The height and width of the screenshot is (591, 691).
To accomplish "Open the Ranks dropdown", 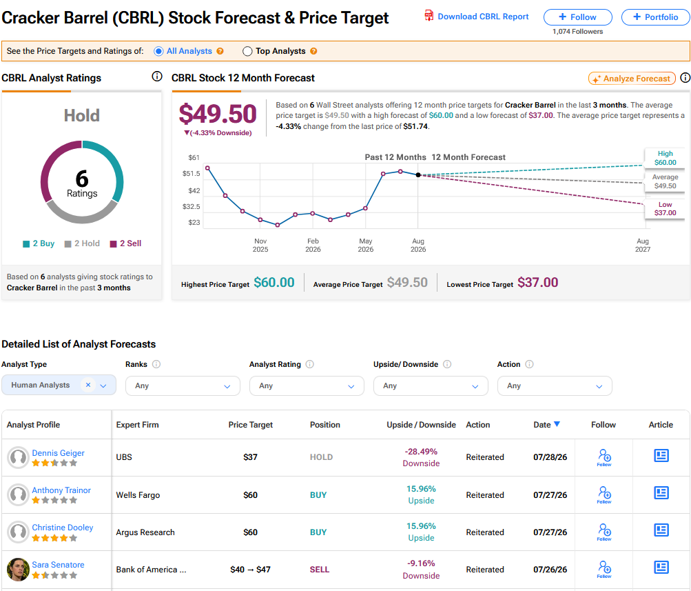I will [183, 386].
